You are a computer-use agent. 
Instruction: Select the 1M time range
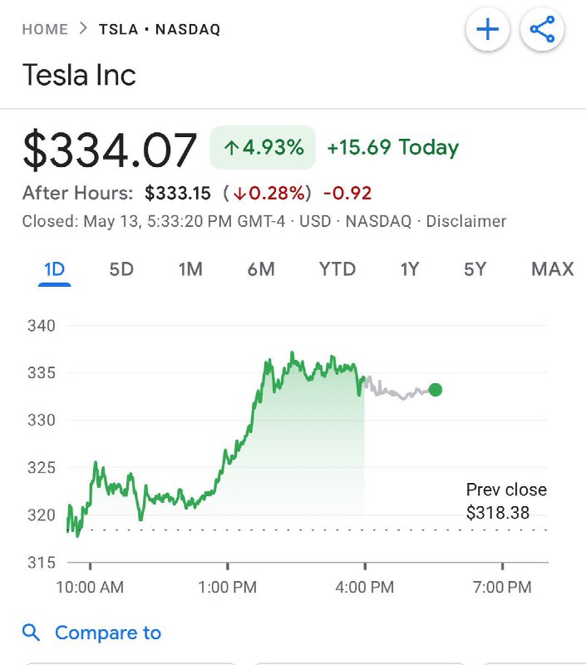[190, 269]
